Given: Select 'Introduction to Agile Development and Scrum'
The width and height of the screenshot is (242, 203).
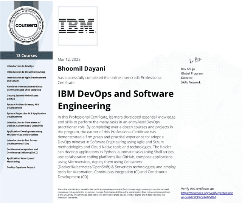Looking at the screenshot, I should [26, 79].
